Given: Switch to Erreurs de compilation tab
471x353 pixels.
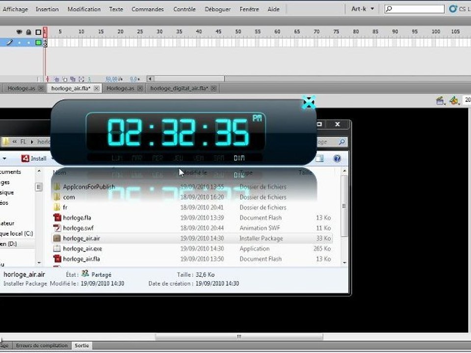Looking at the screenshot, I should point(42,346).
